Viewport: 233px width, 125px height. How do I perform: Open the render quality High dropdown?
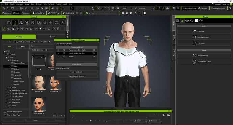coord(128,8)
